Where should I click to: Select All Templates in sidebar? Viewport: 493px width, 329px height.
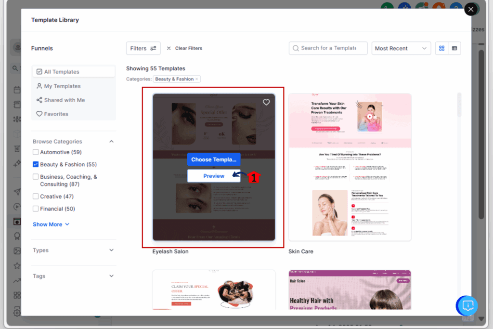(74, 72)
